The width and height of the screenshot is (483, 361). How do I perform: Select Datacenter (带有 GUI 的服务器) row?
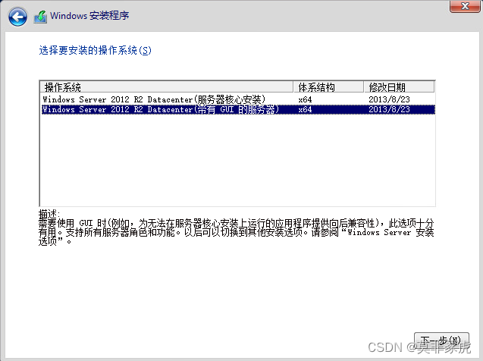[x=238, y=109]
